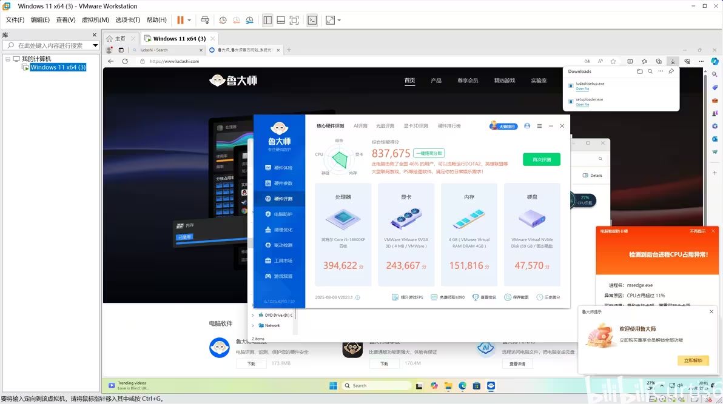Click the VMware pause virtual machine icon
This screenshot has width=723, height=404.
[180, 20]
